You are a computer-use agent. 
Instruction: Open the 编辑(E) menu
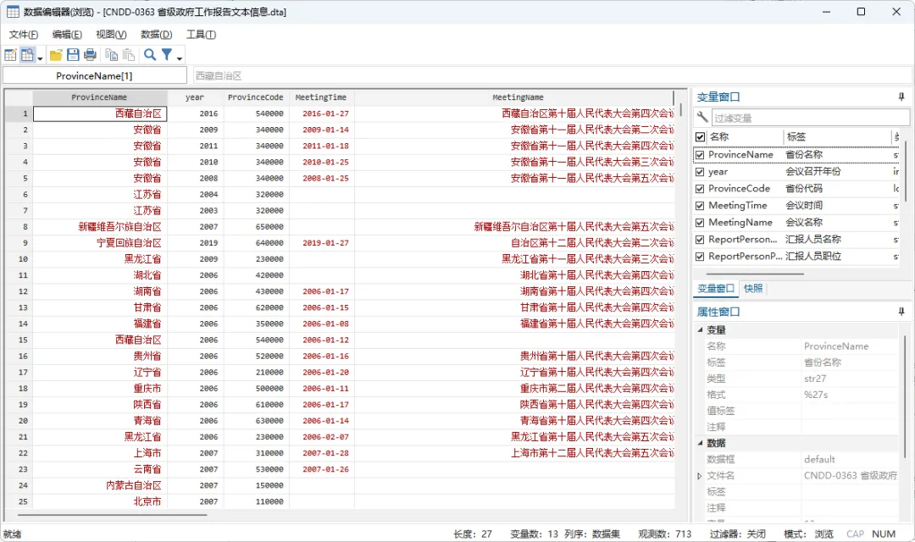pos(67,35)
